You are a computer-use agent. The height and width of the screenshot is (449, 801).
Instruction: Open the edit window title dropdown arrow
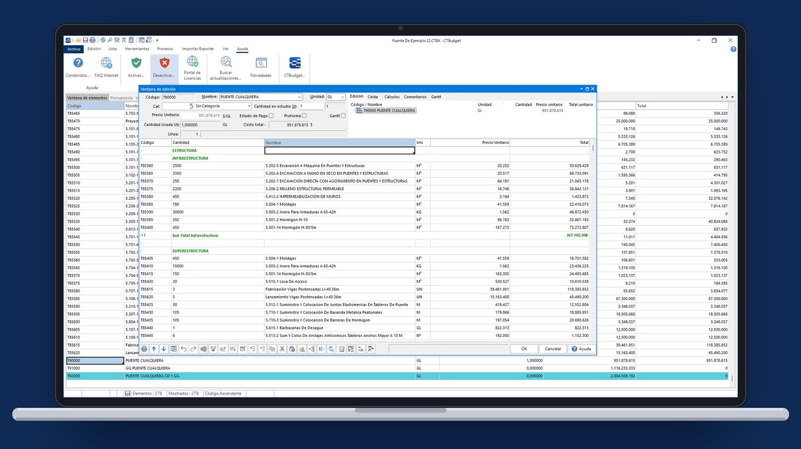point(580,89)
